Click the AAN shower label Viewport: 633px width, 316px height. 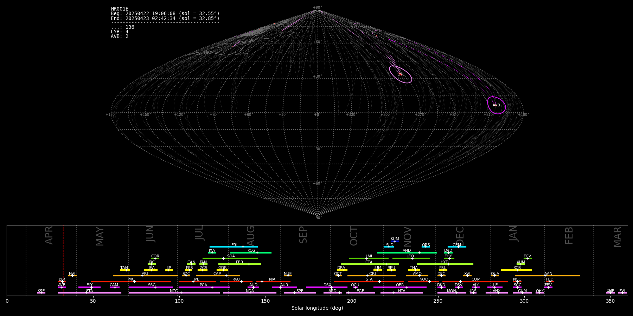[548, 274]
